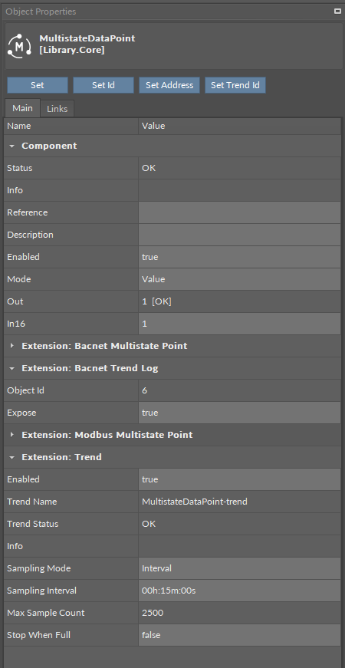Switch to the Links tab
Viewport: 345px width, 668px height.
click(57, 109)
